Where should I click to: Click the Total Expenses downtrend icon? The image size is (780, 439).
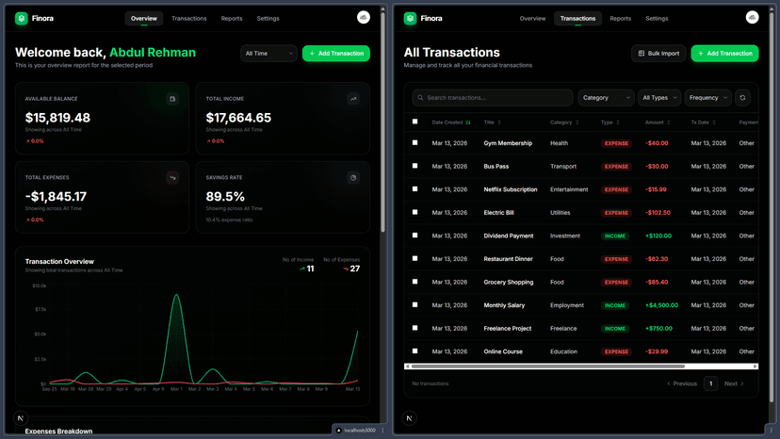pos(172,177)
